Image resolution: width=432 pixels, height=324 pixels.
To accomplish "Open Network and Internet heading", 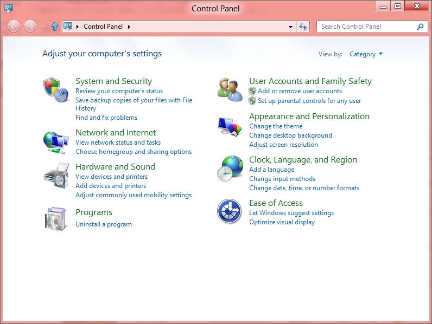I will point(116,133).
